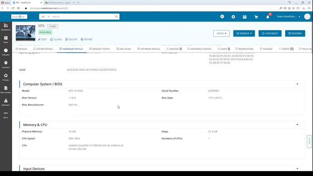Click the add plus icon in header
The image size is (313, 176).
coord(222,17)
